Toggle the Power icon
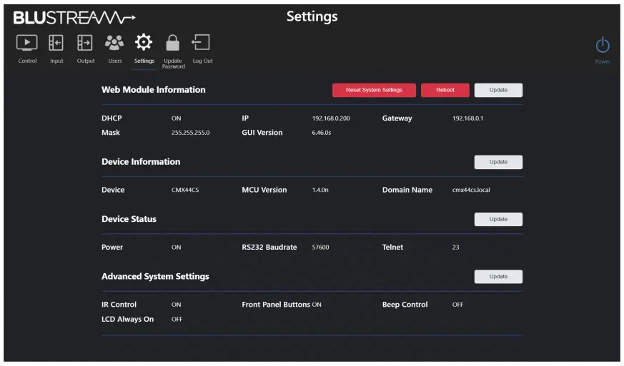The width and height of the screenshot is (624, 366). tap(603, 45)
